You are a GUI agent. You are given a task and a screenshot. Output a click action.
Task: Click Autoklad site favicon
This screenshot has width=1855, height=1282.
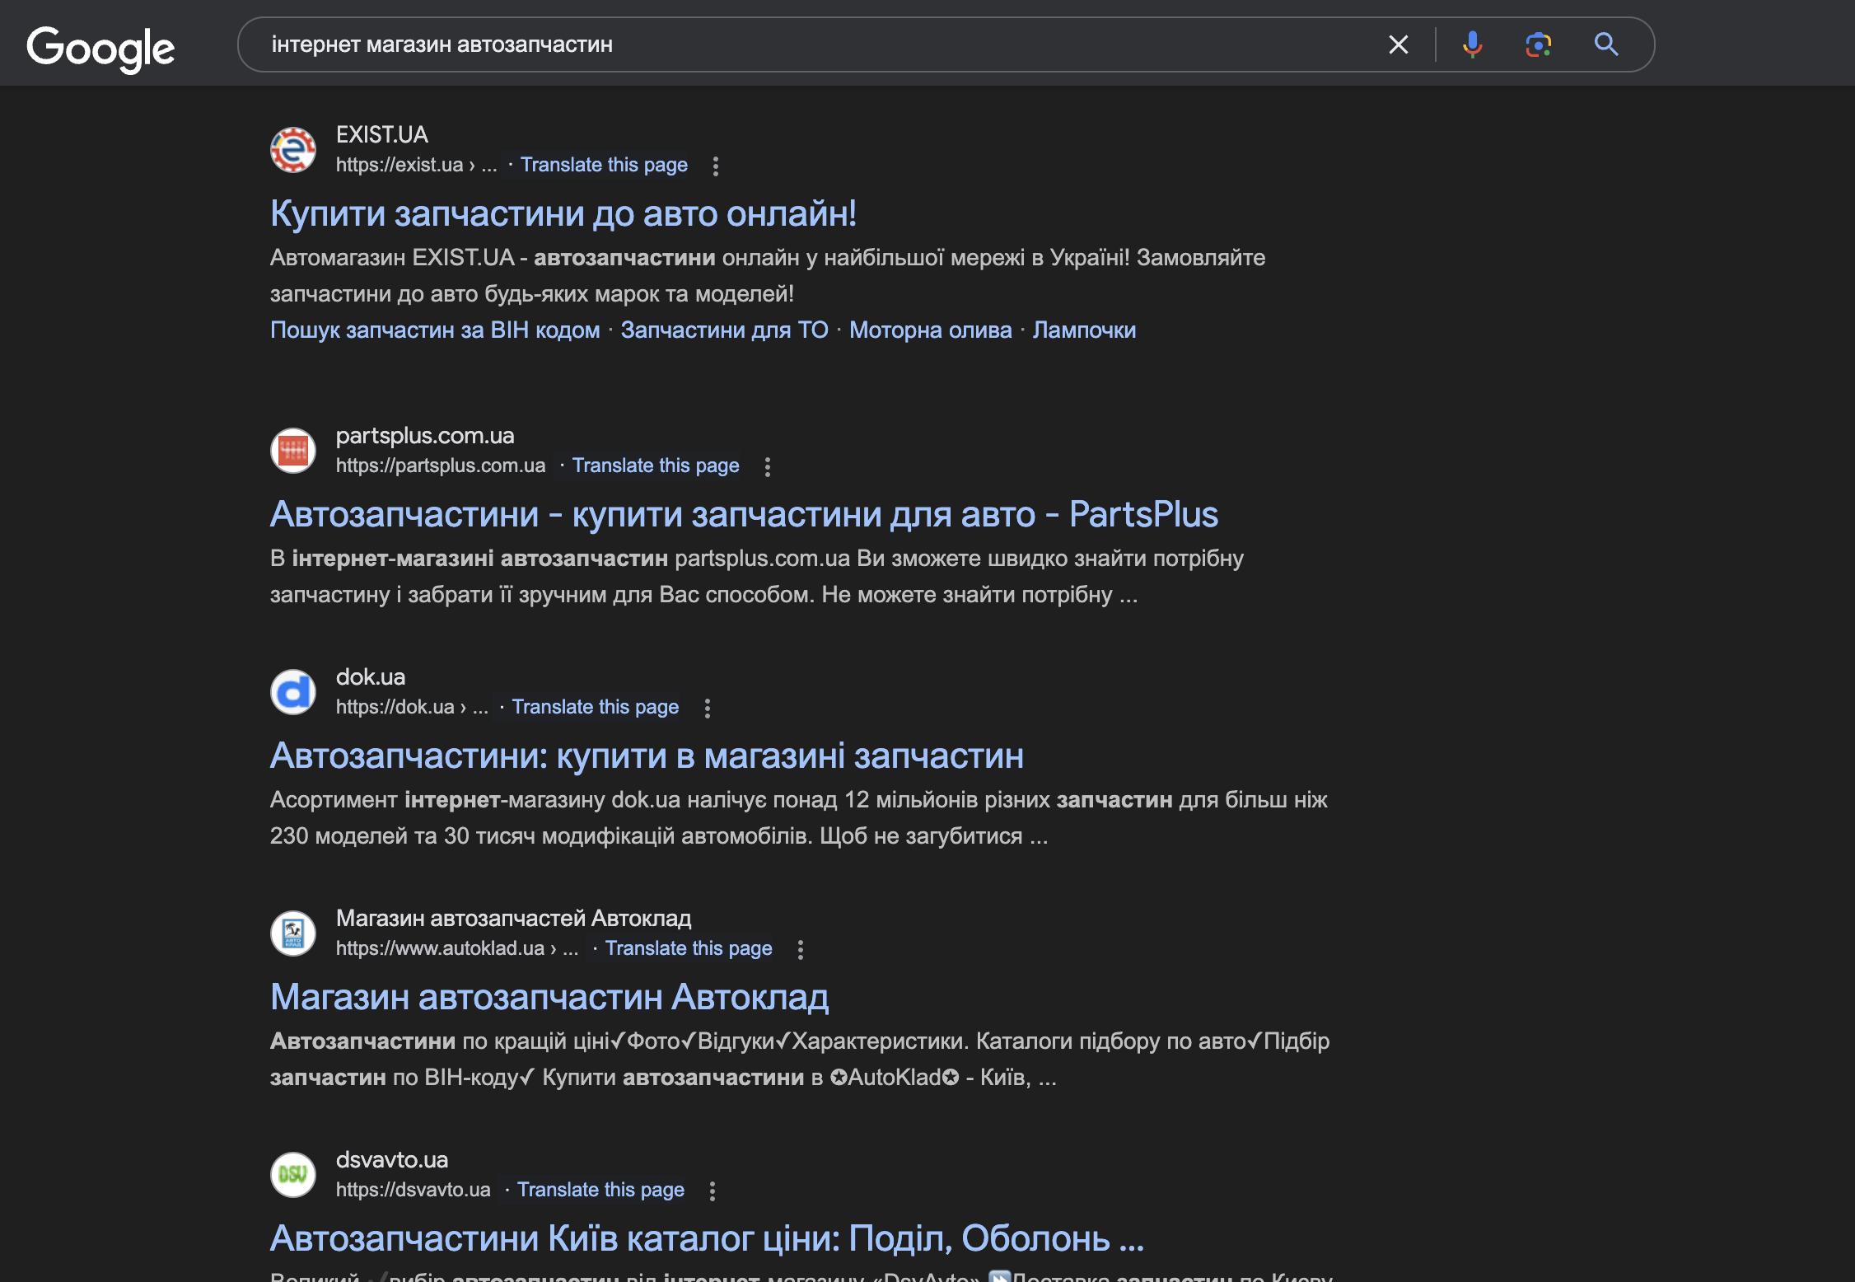click(x=293, y=933)
